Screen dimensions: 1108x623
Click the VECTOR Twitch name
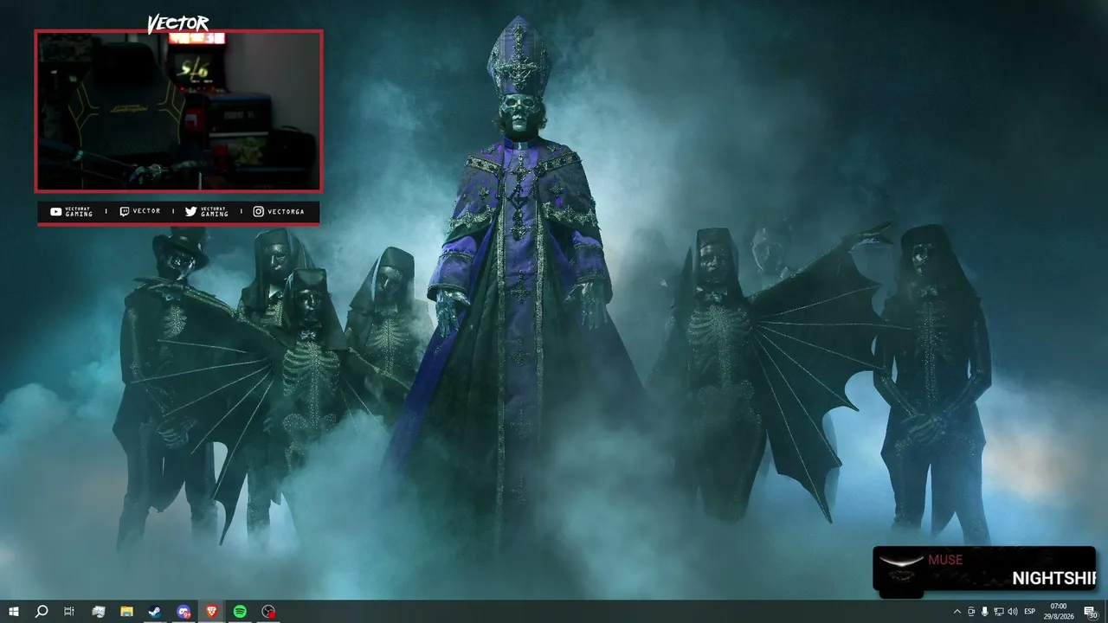(x=146, y=212)
